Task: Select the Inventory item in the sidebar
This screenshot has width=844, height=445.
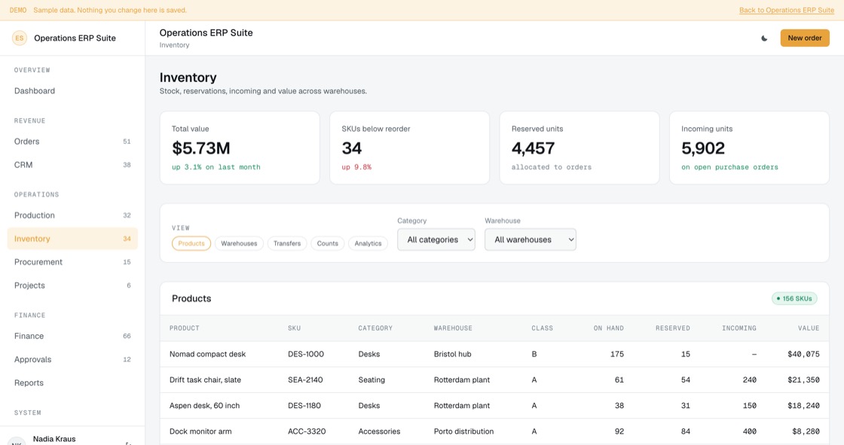Action: [72, 239]
